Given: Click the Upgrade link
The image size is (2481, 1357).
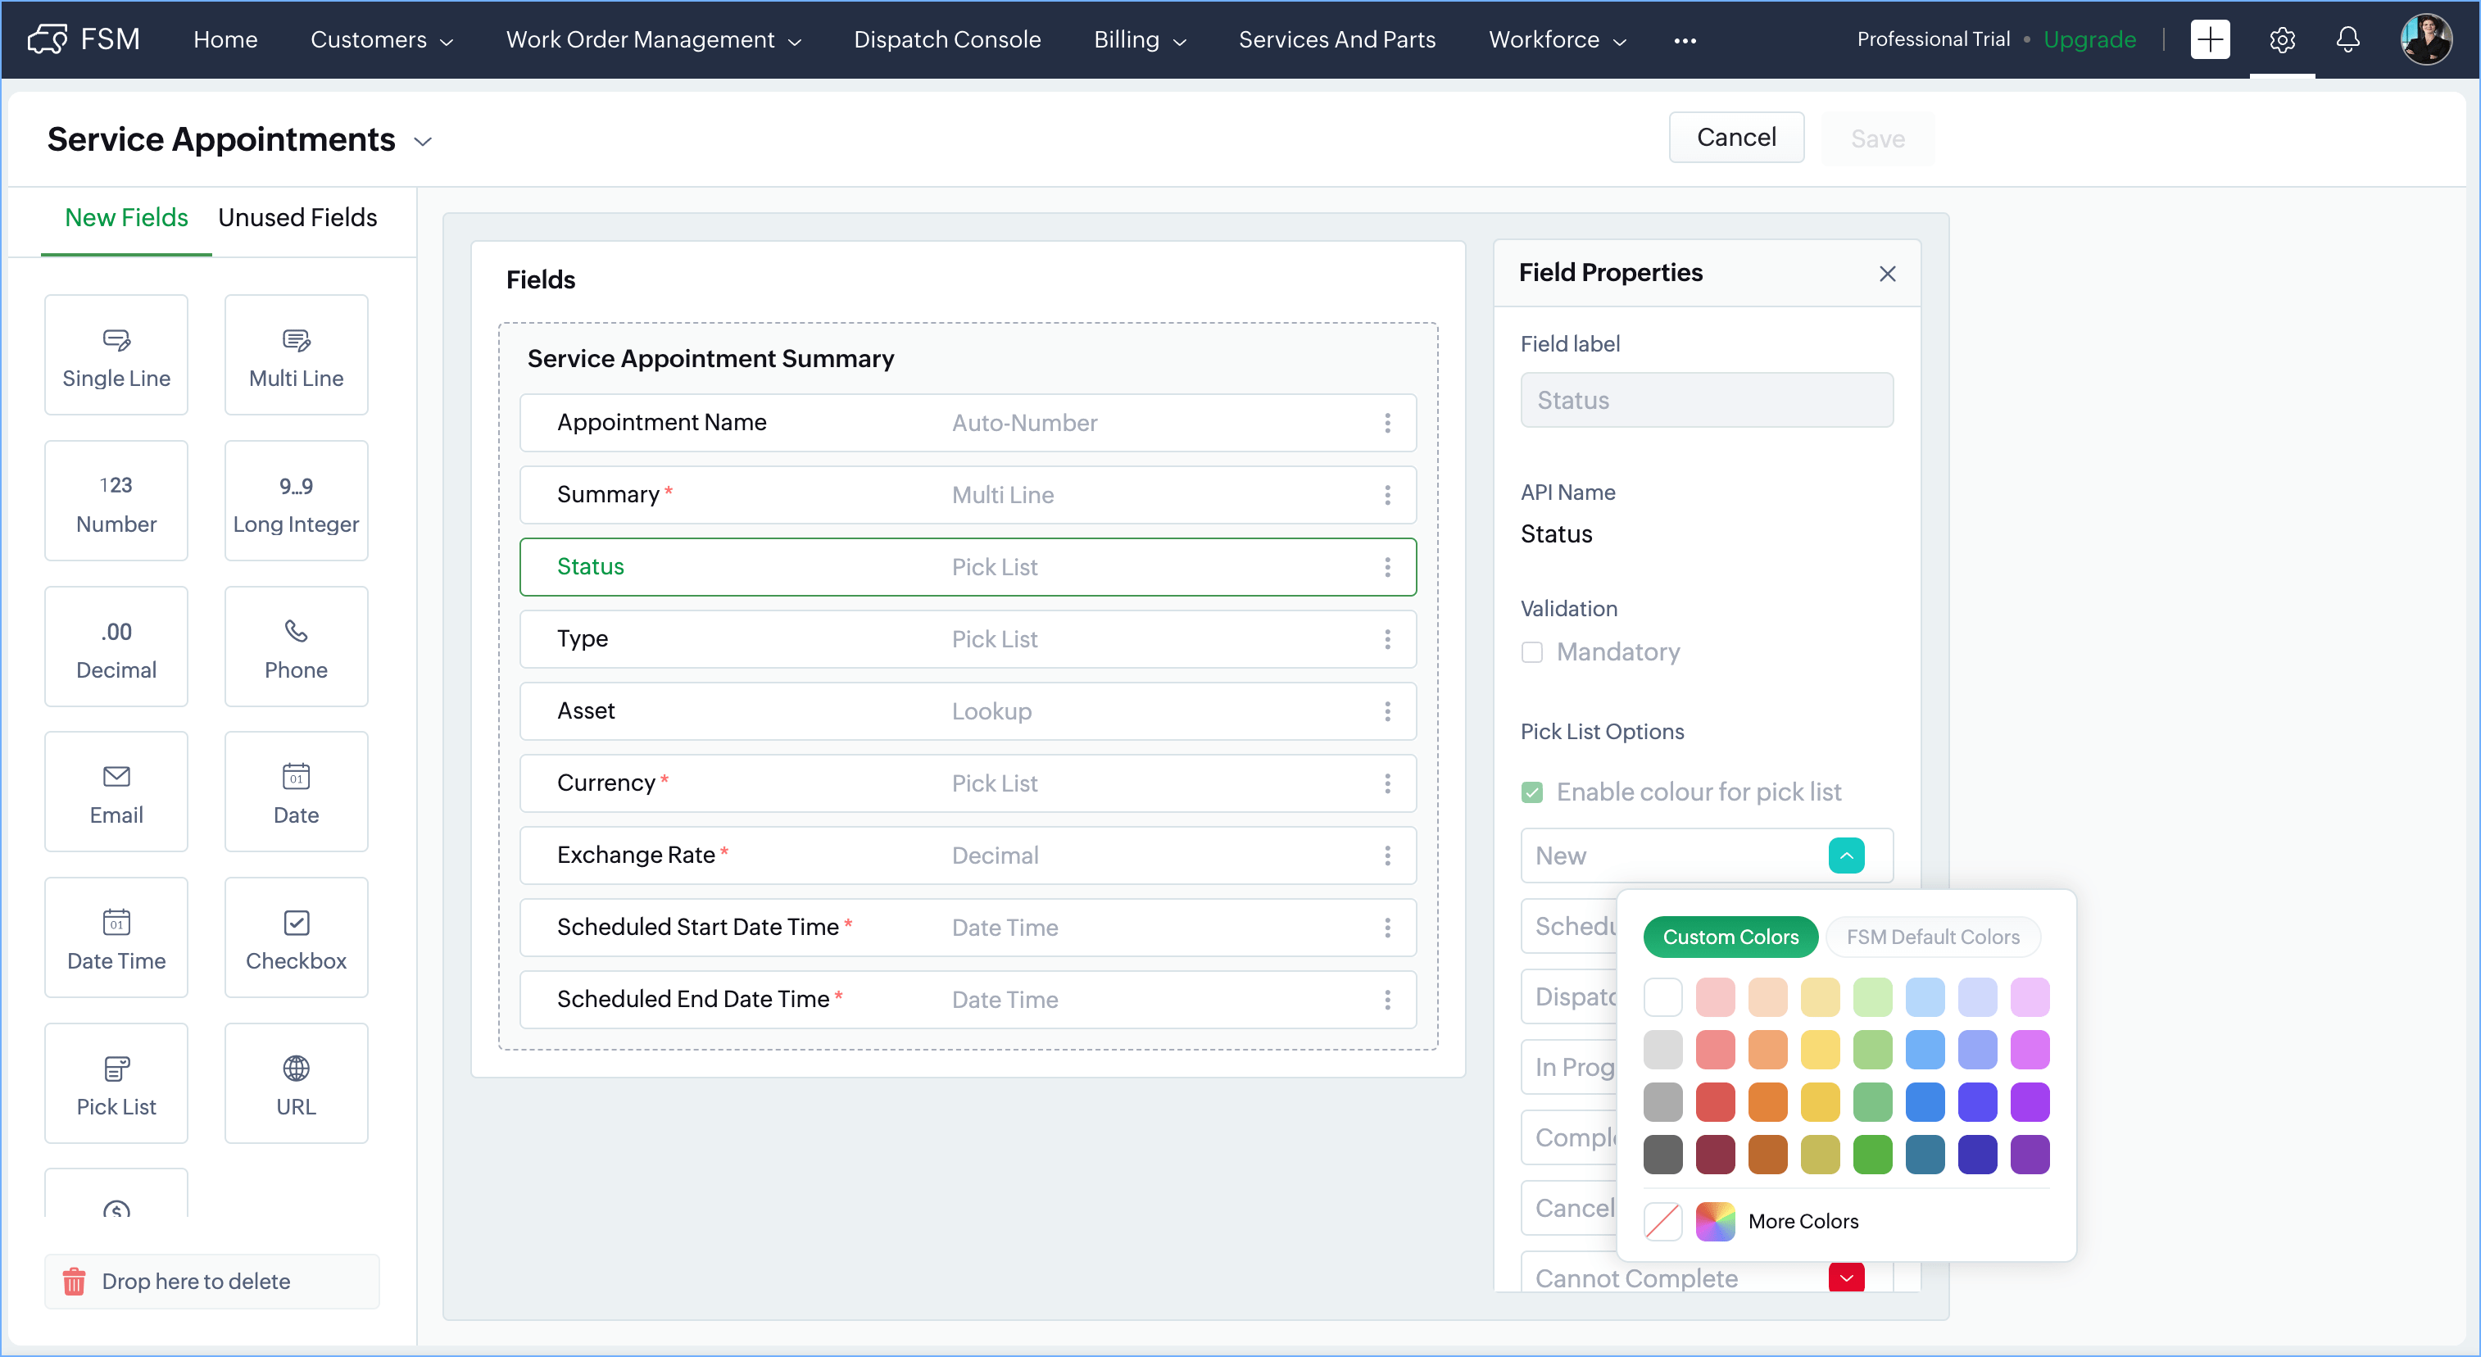Looking at the screenshot, I should coord(2089,39).
